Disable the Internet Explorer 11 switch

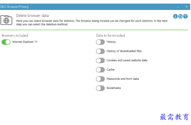(6, 42)
